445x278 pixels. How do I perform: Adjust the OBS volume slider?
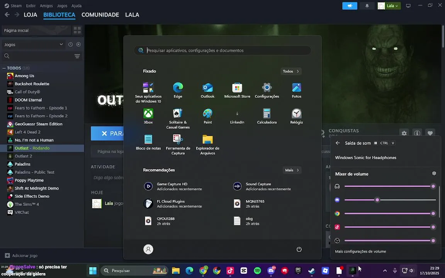(x=390, y=241)
